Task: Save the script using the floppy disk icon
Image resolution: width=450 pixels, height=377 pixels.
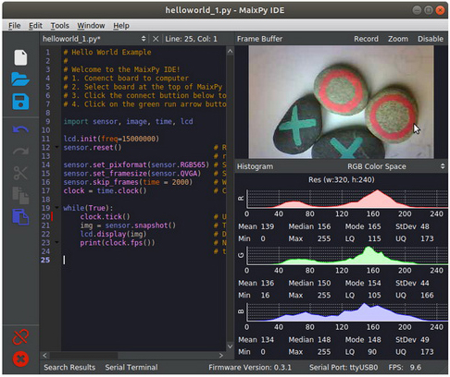Action: click(20, 102)
